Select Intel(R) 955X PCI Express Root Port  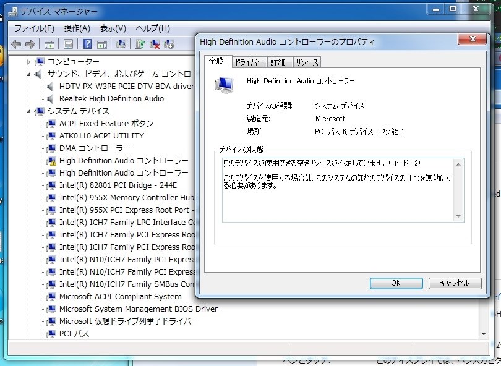click(127, 210)
